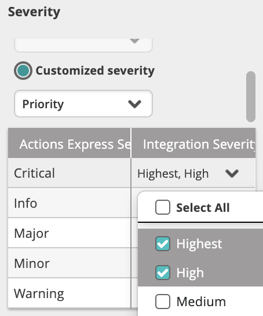
Task: Click the chevron in Priority dropdown
Action: (x=134, y=104)
